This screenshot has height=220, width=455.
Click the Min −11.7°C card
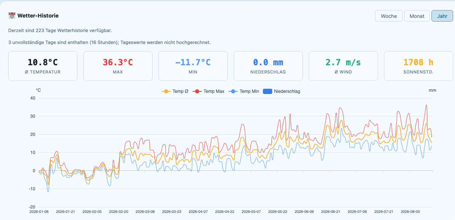tap(193, 66)
